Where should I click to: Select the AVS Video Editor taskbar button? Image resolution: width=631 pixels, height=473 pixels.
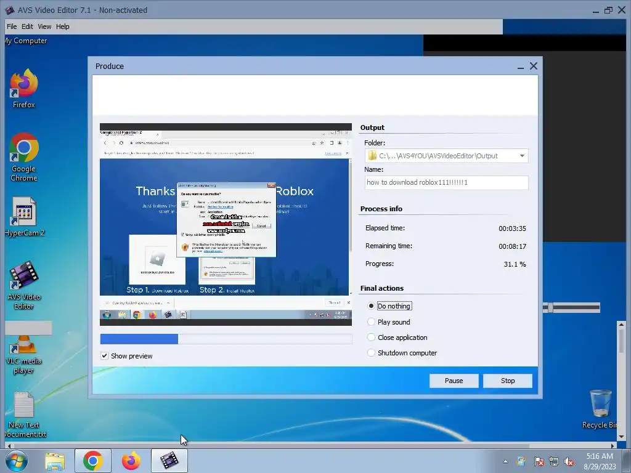pyautogui.click(x=169, y=461)
